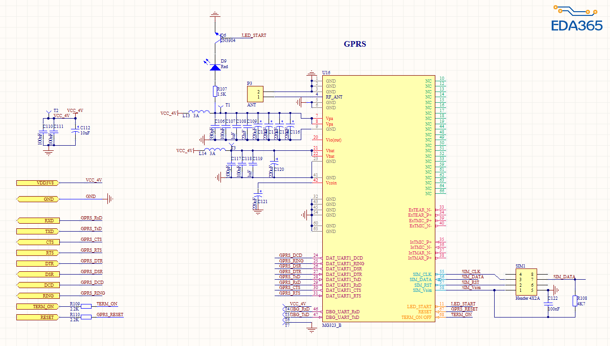The image size is (610, 346).
Task: Select the RESET port
Action: tap(38, 318)
